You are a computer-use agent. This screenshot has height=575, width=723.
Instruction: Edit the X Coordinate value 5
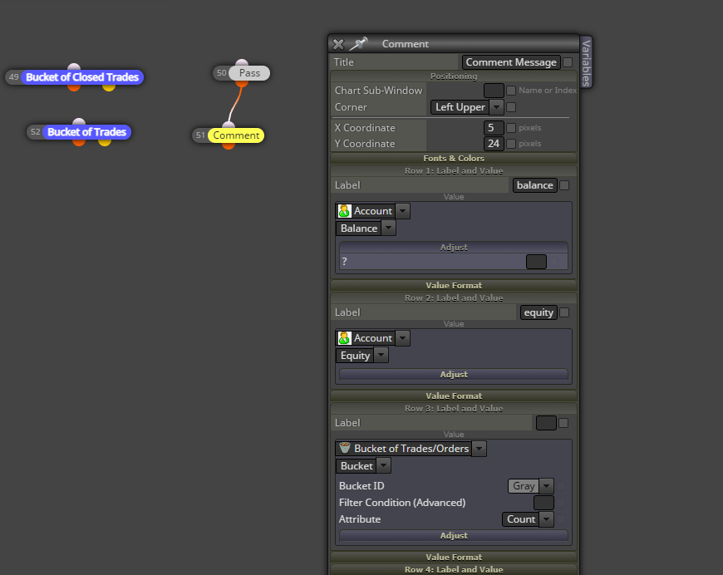click(494, 128)
